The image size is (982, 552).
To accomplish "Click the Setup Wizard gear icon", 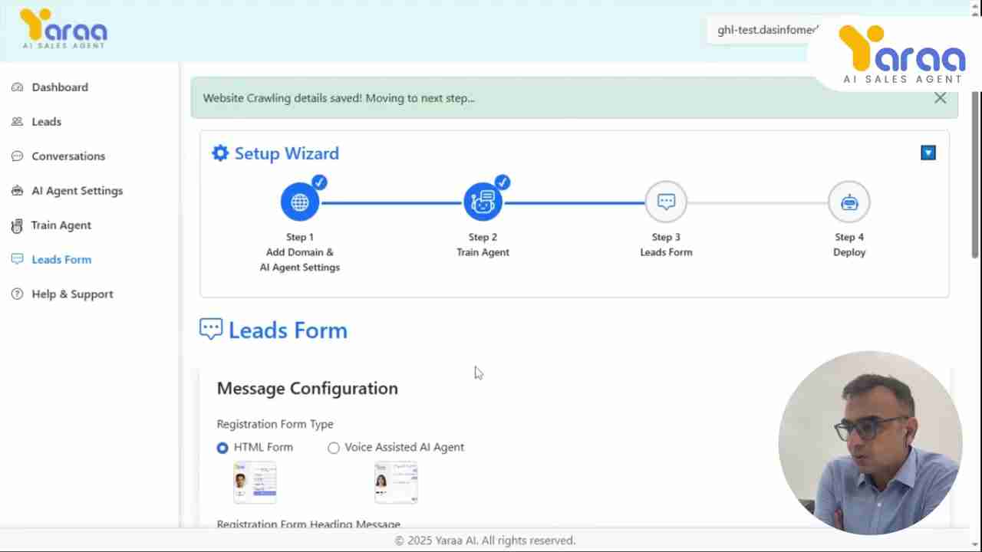I will pyautogui.click(x=220, y=153).
